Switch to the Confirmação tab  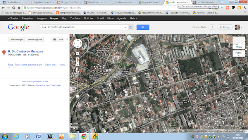pos(124,2)
